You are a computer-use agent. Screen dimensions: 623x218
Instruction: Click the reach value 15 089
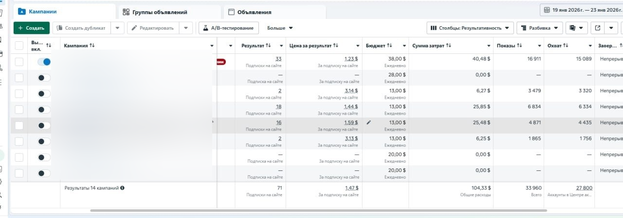tap(584, 59)
